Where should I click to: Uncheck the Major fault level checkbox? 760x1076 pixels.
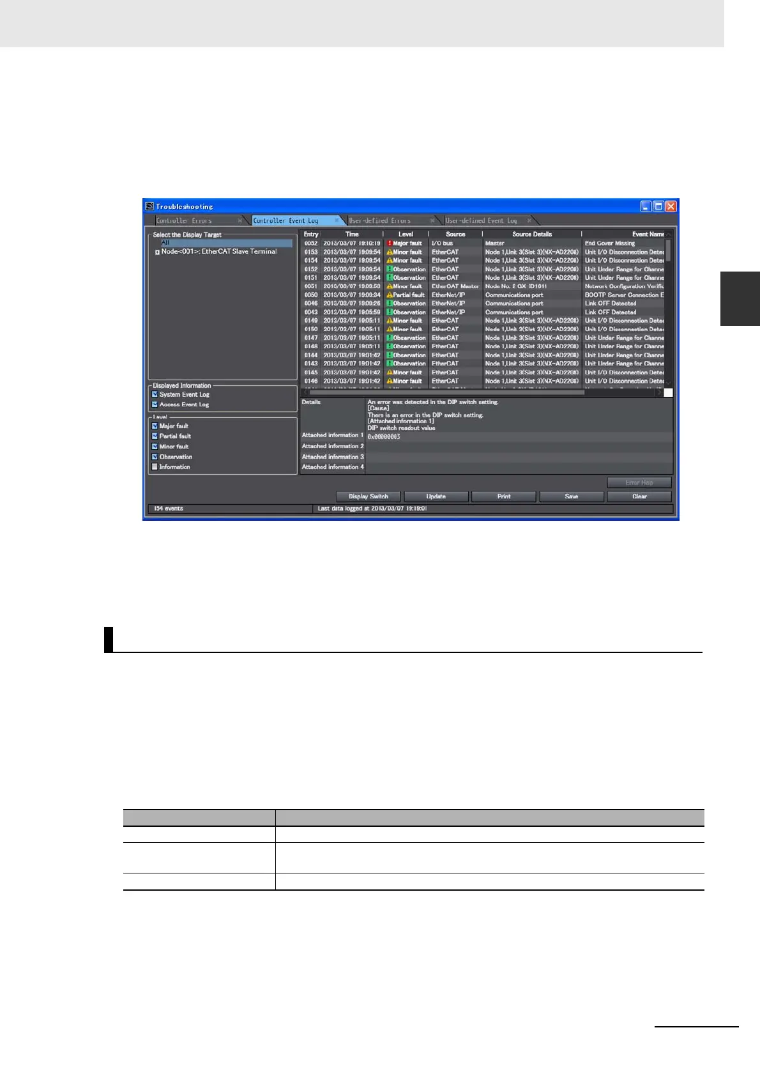click(155, 426)
